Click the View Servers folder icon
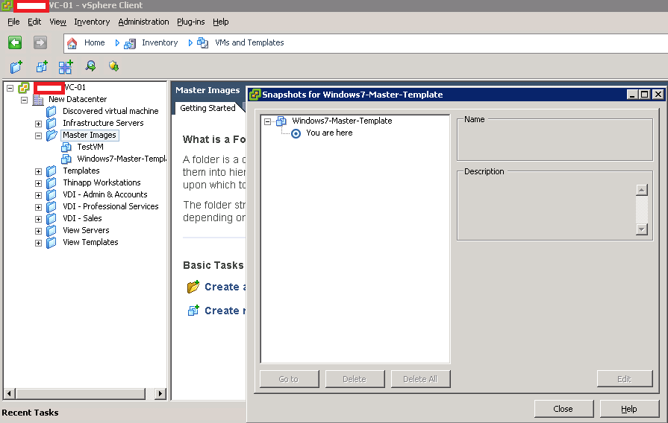This screenshot has height=423, width=668. coord(51,230)
